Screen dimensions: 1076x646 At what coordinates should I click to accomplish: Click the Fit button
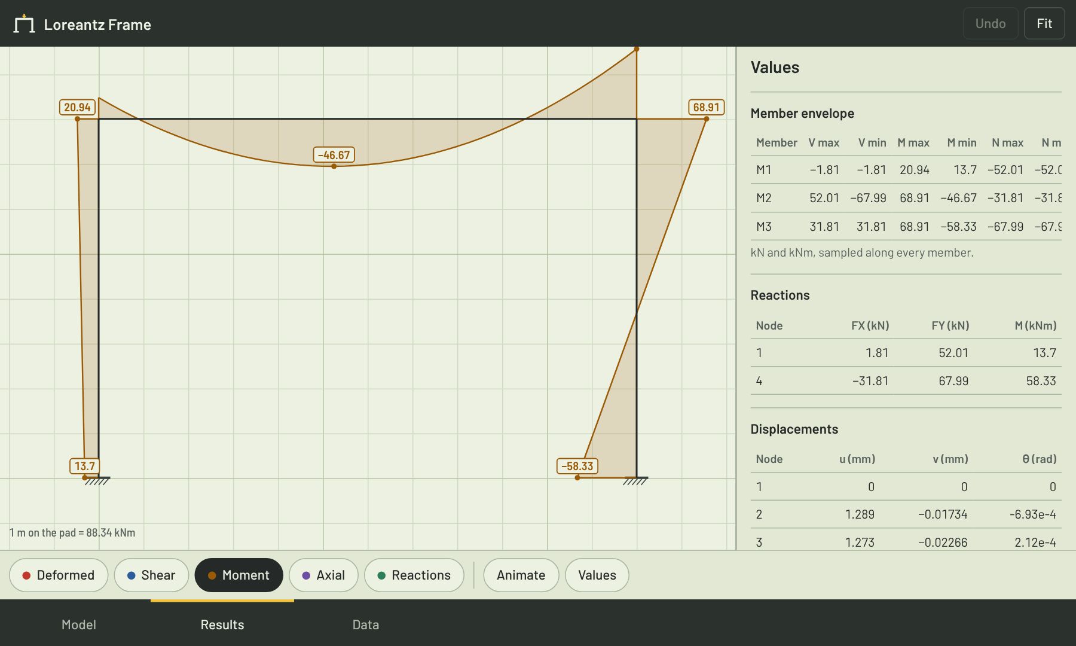pos(1044,23)
